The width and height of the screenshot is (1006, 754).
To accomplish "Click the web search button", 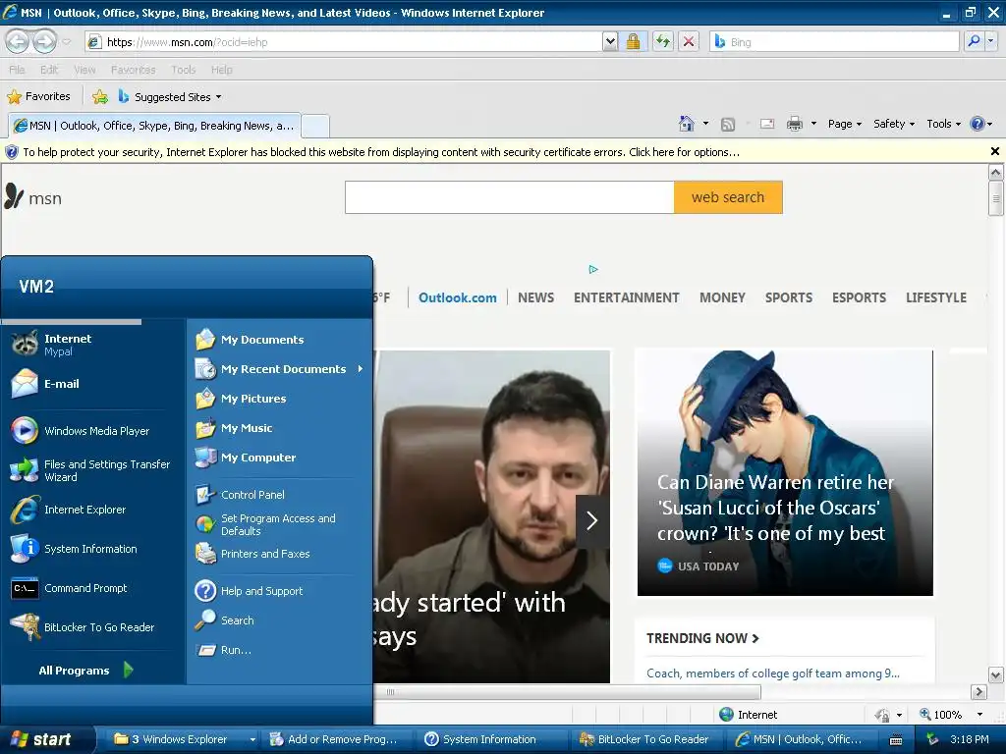I will [728, 196].
